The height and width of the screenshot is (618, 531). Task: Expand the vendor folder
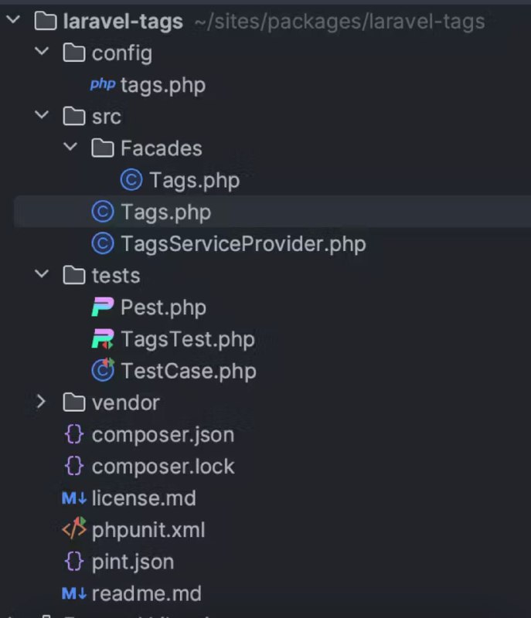coord(41,402)
